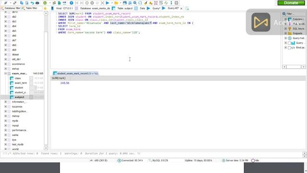Open the session manager connect icon
The image size is (307, 173).
tap(5, 3)
